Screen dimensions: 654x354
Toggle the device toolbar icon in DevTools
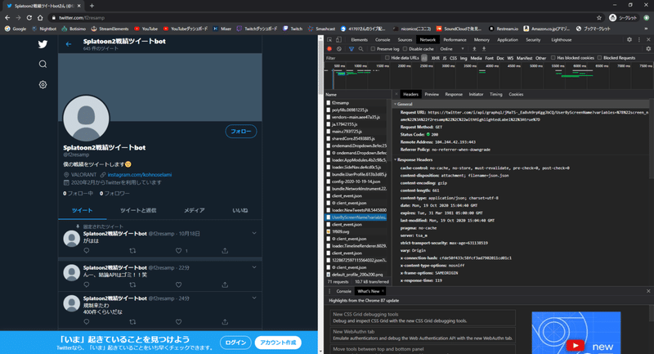click(338, 39)
